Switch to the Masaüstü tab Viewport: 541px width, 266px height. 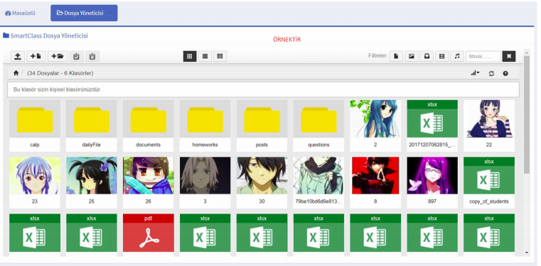click(x=20, y=13)
